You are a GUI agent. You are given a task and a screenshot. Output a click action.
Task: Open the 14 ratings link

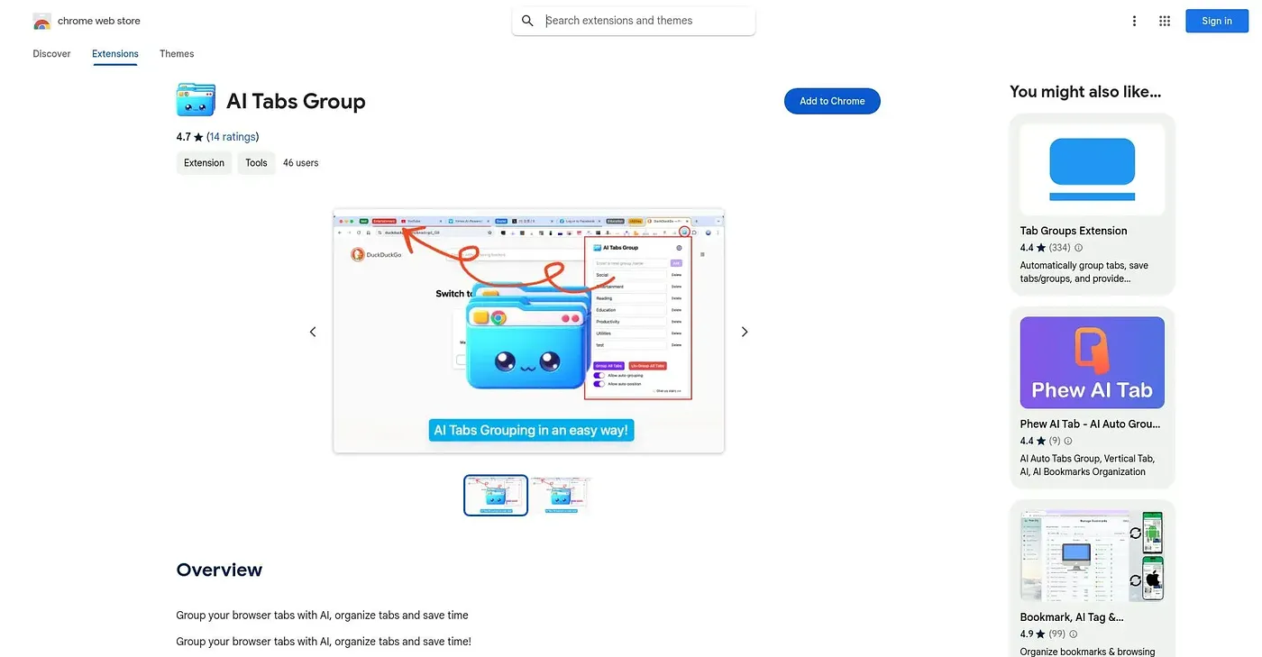[x=233, y=137]
